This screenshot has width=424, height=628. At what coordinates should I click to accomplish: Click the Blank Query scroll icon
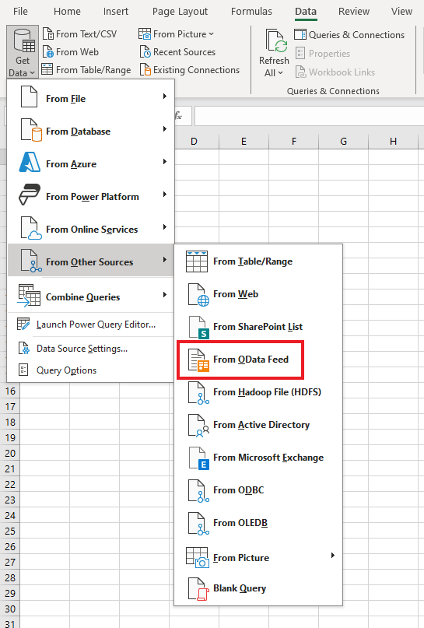click(198, 589)
